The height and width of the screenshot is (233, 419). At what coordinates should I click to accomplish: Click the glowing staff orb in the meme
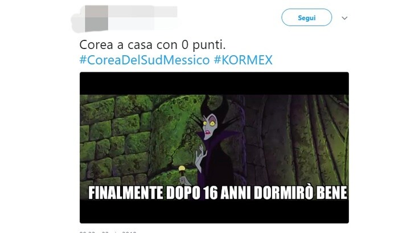click(x=182, y=169)
